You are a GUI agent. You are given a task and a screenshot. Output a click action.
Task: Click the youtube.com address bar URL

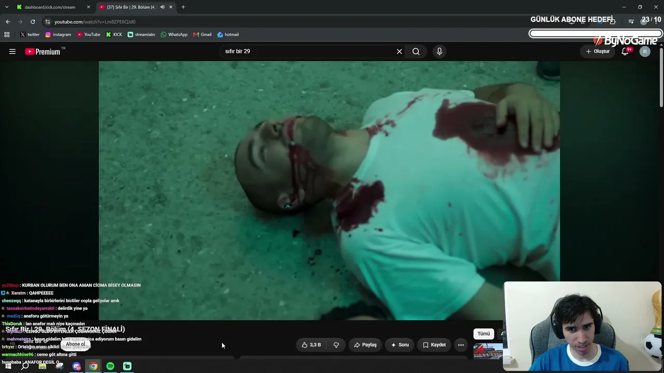click(x=95, y=22)
